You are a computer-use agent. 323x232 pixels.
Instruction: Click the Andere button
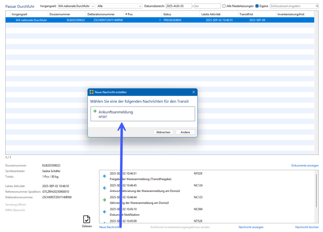[185, 132]
